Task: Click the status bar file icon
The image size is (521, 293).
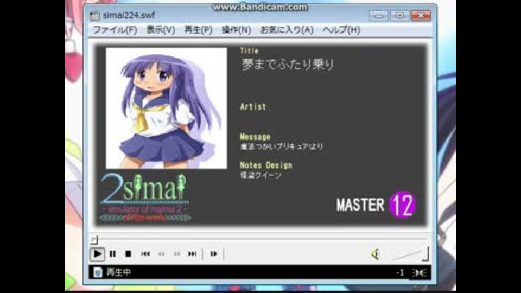Action: click(x=97, y=272)
